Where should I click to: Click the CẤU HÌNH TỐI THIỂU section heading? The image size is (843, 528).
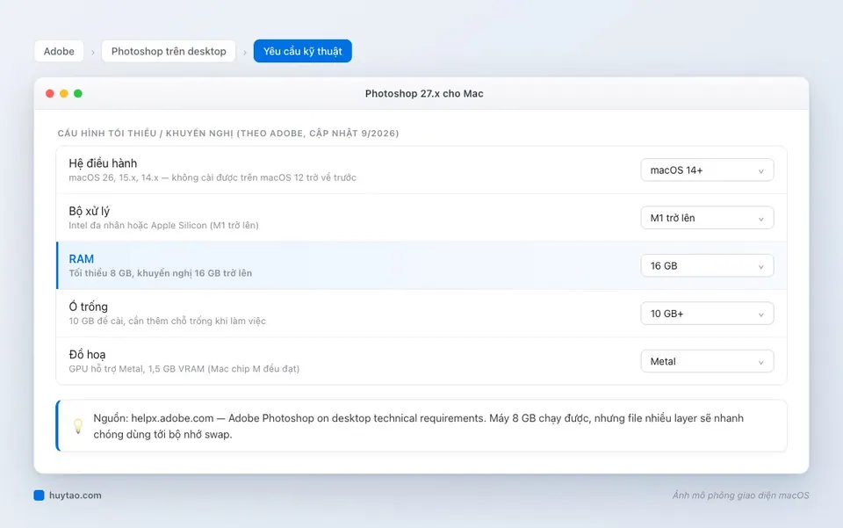click(228, 134)
